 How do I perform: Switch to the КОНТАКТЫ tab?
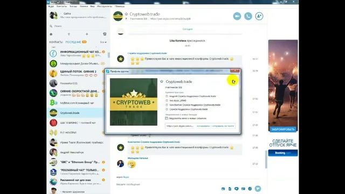pyautogui.click(x=56, y=42)
